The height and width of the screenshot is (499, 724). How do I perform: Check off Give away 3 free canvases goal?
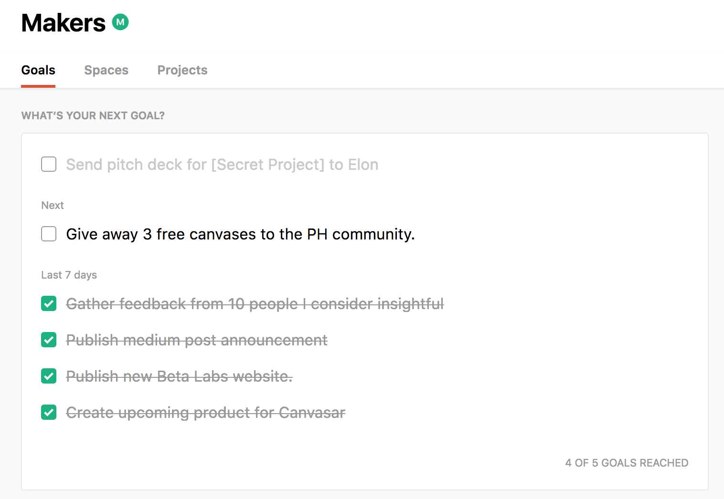point(49,234)
